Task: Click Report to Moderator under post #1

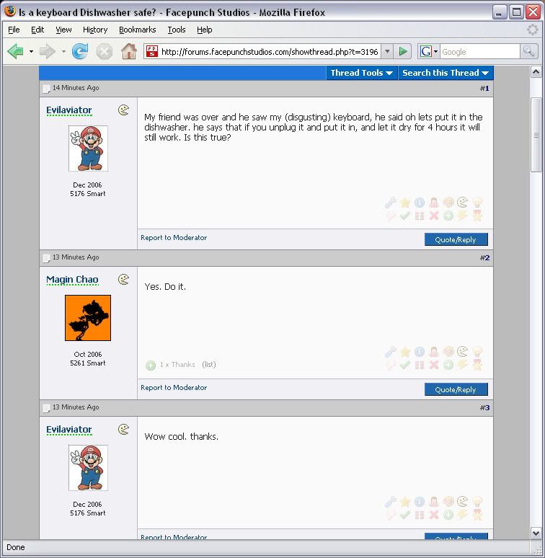Action: pos(174,237)
